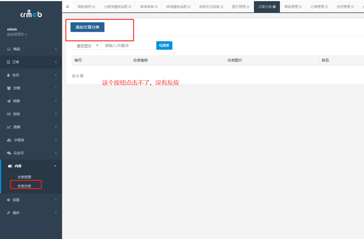Expand the 数据 sidebar menu
Screen dimensions: 364x239
pyautogui.click(x=31, y=127)
